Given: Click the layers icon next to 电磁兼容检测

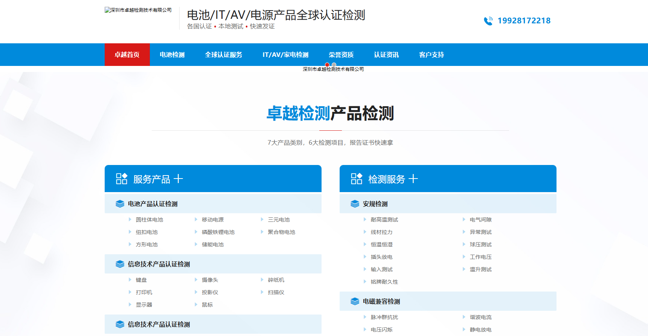Looking at the screenshot, I should (355, 301).
